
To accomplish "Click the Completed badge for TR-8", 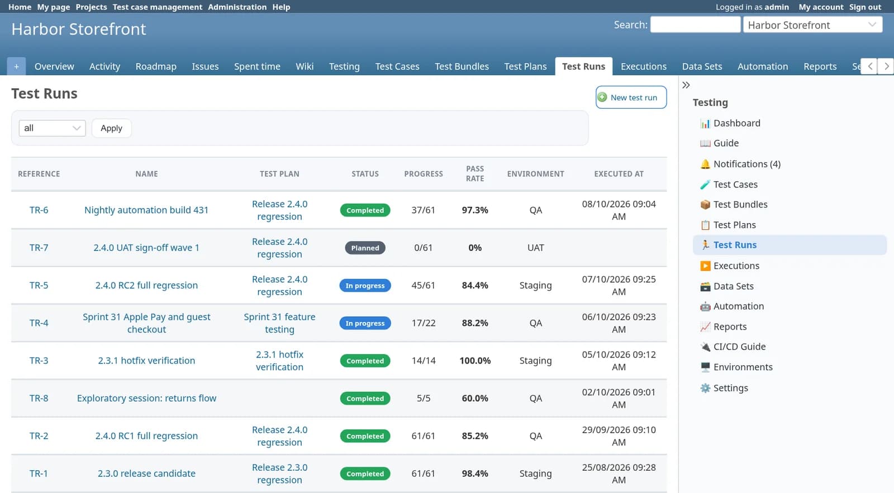I will (x=365, y=399).
